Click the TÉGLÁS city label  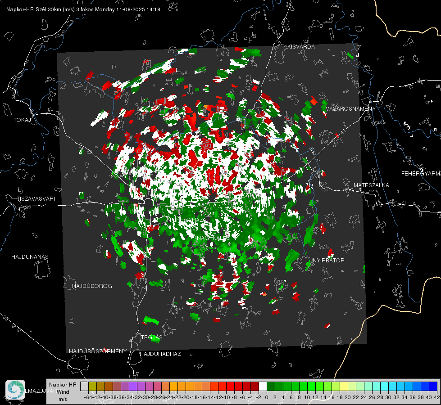coord(152,337)
